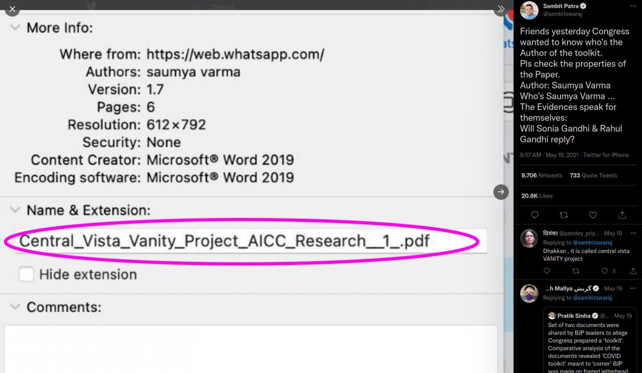
Task: View the 8,706 Retweets list
Action: [541, 175]
